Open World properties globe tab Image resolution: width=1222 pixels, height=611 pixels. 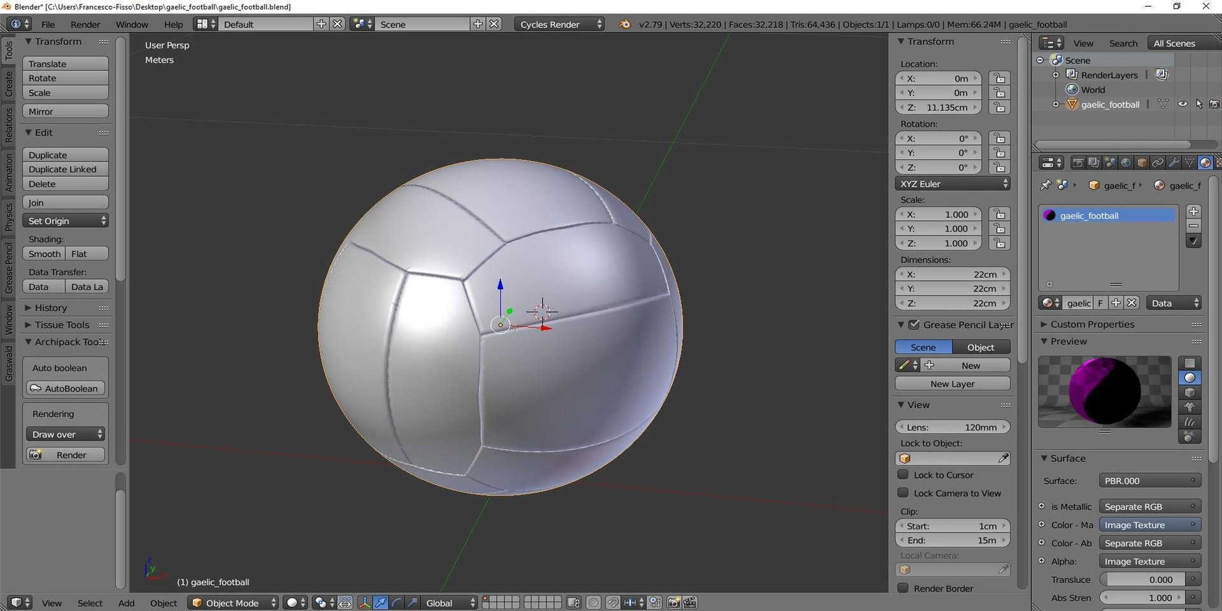(x=1126, y=163)
